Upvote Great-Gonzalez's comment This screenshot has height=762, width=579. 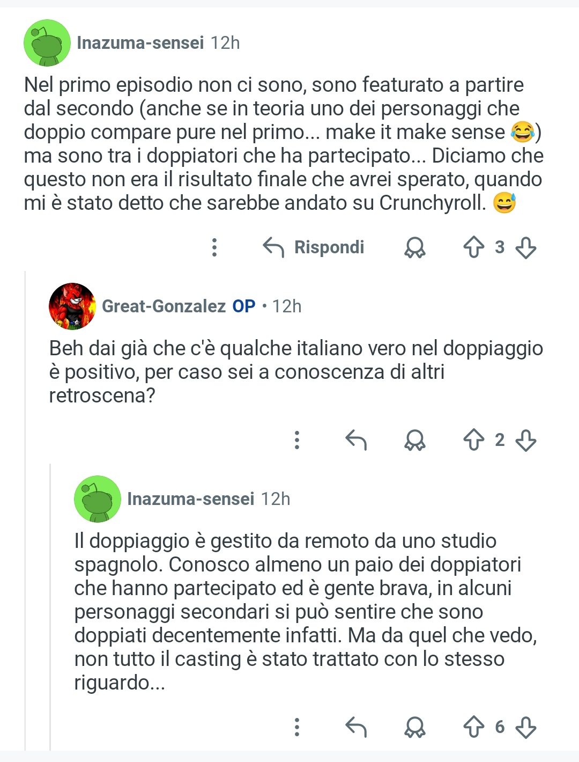click(473, 440)
